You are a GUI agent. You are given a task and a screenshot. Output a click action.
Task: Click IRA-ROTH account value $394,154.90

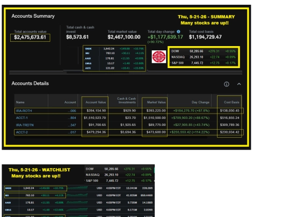click(96, 111)
